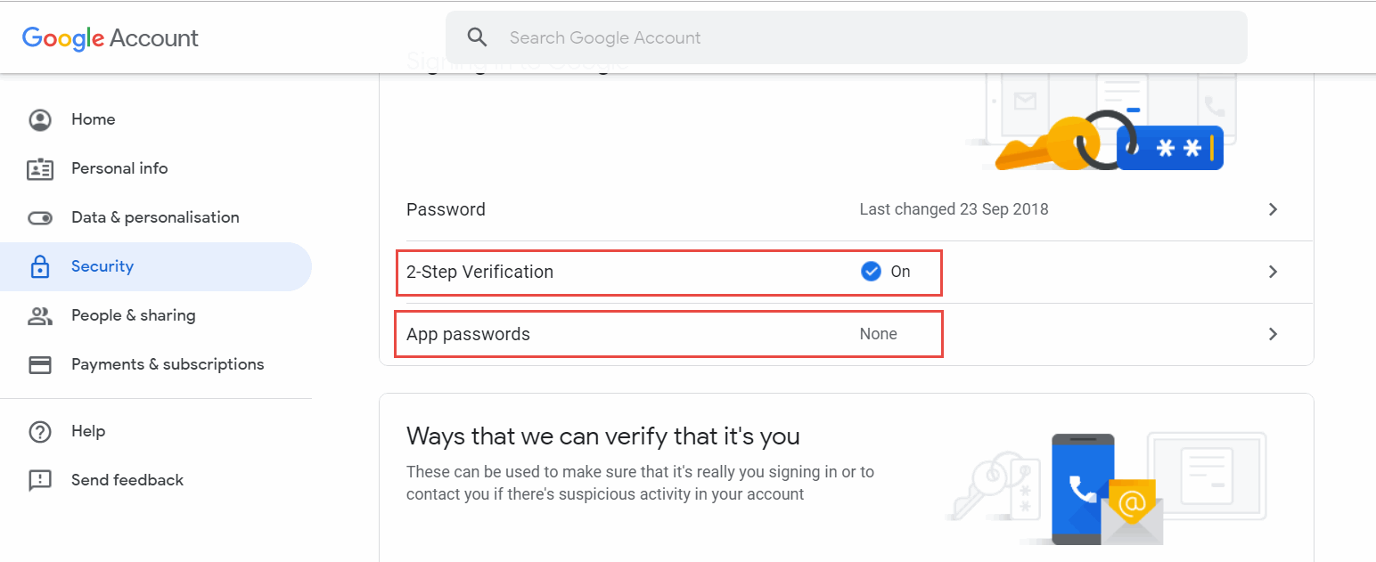
Task: Click the Send feedback speech bubble icon
Action: (40, 481)
